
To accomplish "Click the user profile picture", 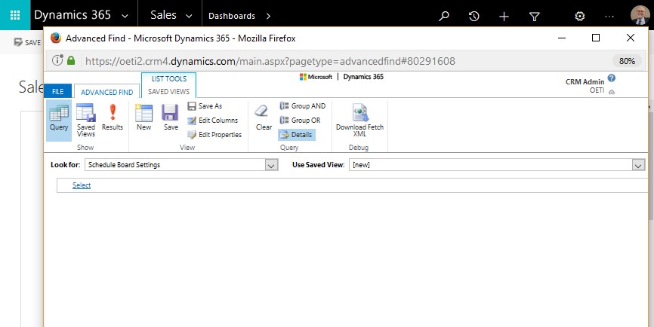I will tap(640, 15).
